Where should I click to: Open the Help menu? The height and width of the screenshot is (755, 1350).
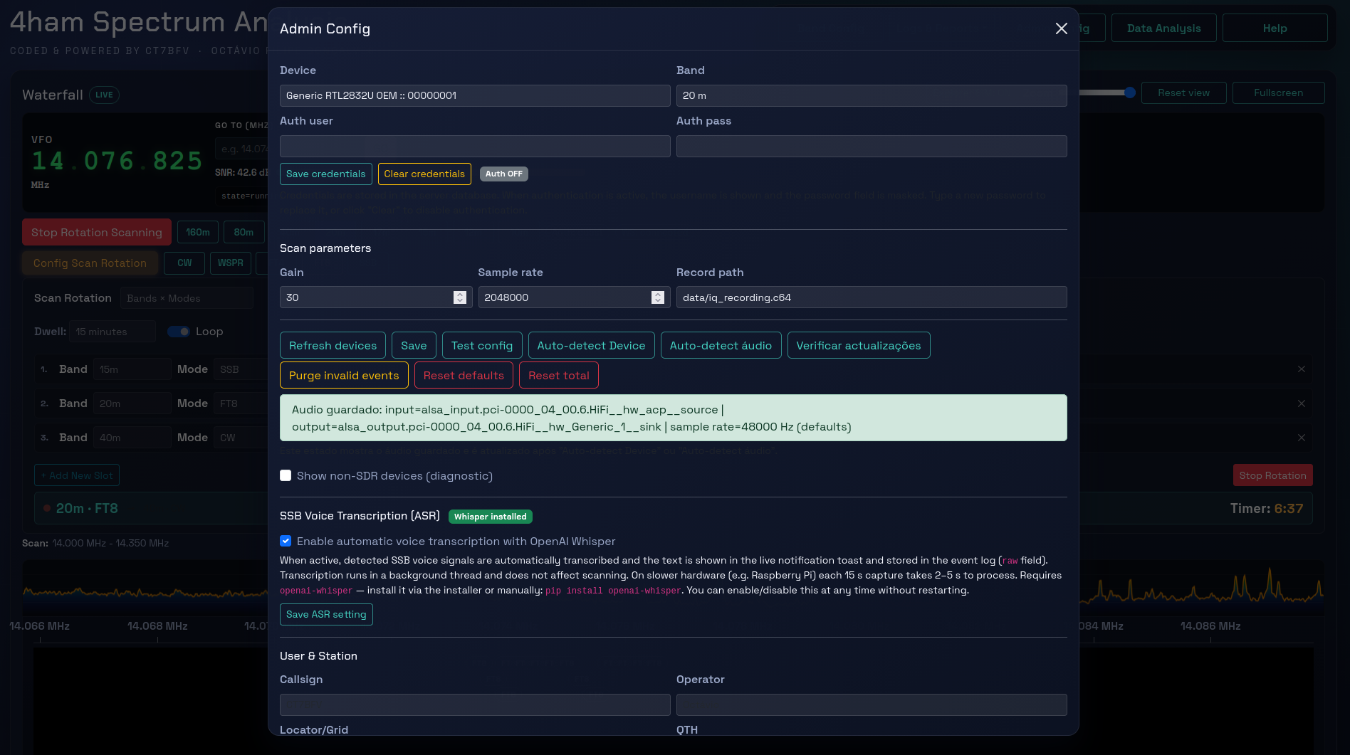pyautogui.click(x=1275, y=28)
